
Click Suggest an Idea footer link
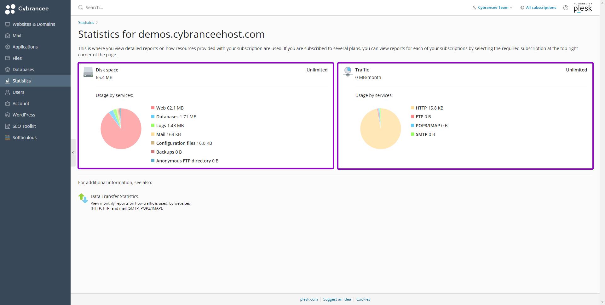[x=337, y=299]
